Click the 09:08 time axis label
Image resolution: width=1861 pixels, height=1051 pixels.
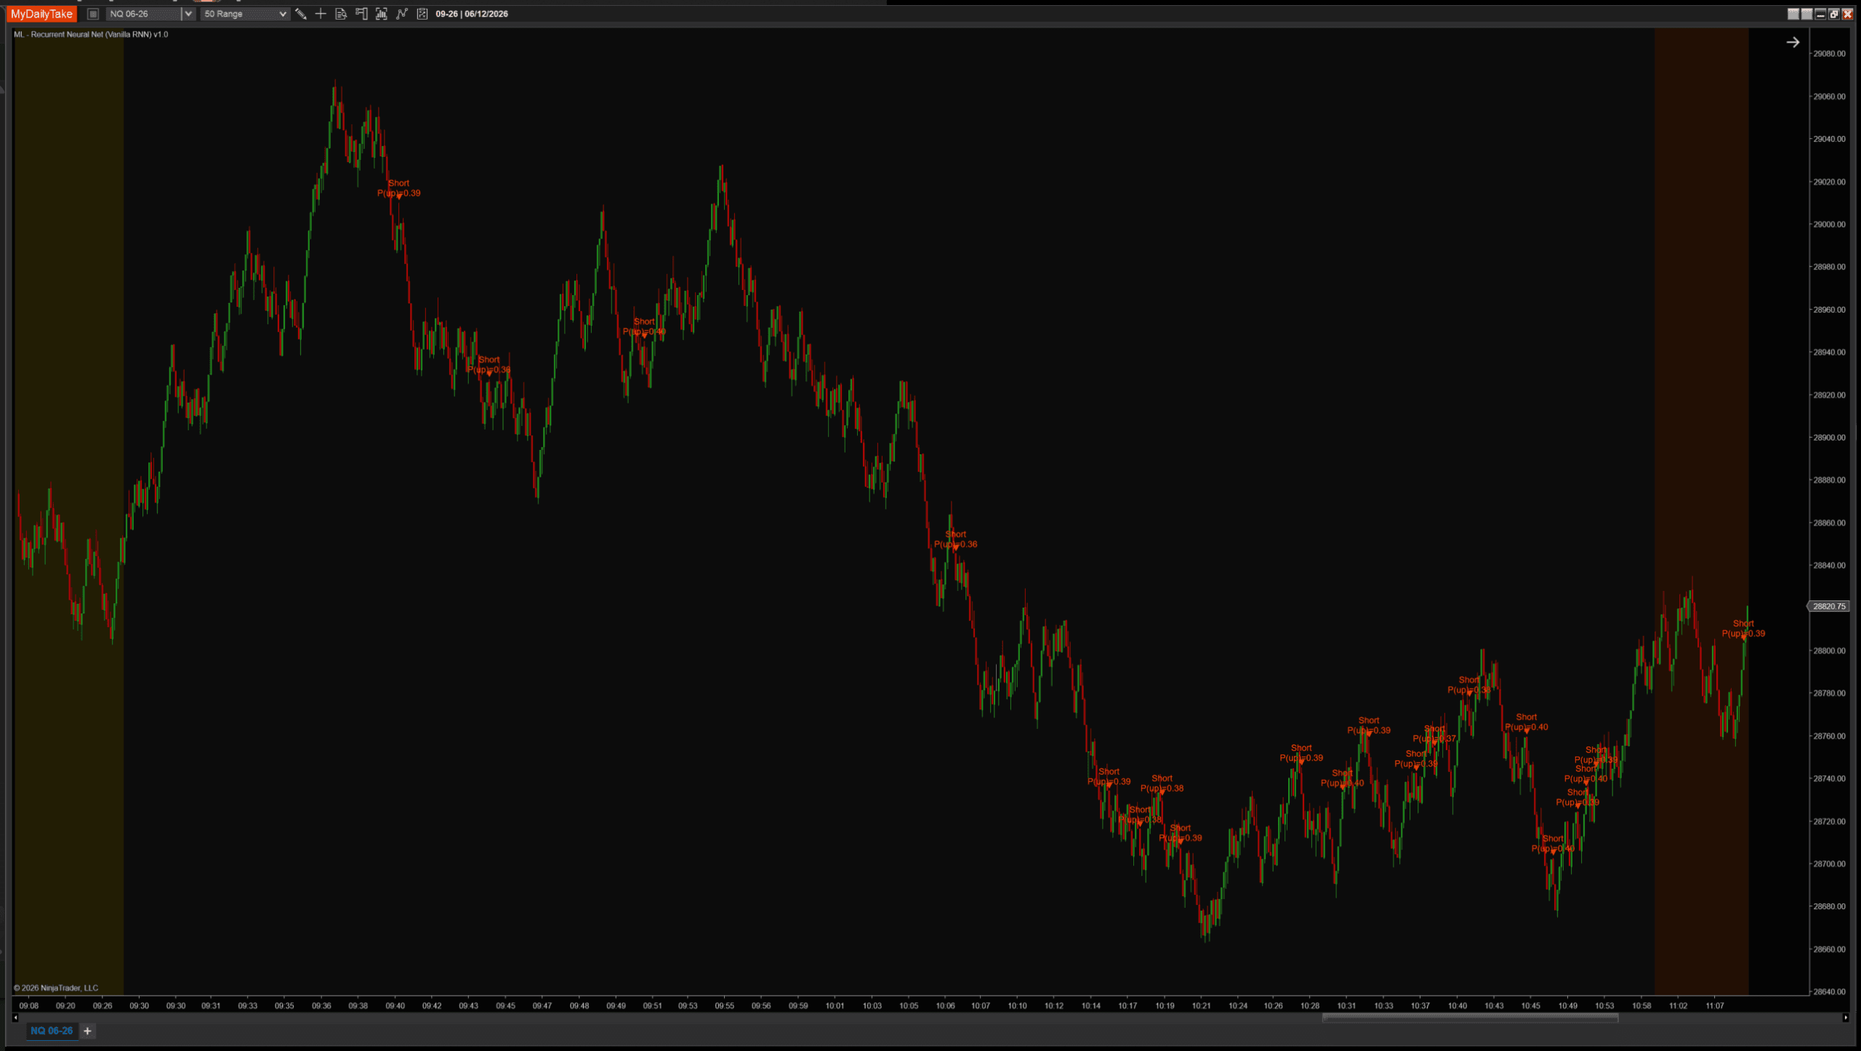click(x=29, y=1006)
